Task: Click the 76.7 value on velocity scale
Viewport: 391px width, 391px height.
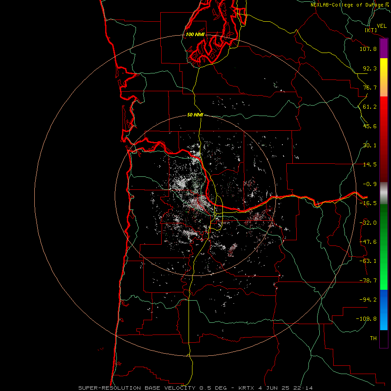Action: 370,87
